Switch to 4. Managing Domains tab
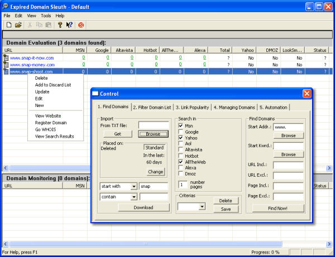 [x=234, y=108]
